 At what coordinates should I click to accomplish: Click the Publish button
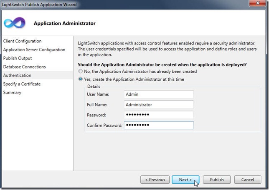click(217, 180)
